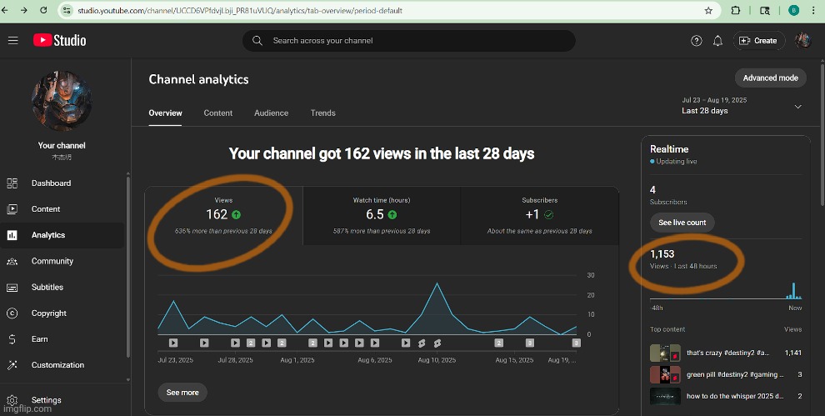The image size is (825, 416).
Task: Reload the page with the refresh icon
Action: tap(43, 10)
